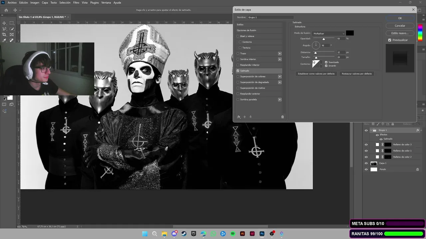The width and height of the screenshot is (426, 239).
Task: Open the Filtro menu
Action: 76,3
